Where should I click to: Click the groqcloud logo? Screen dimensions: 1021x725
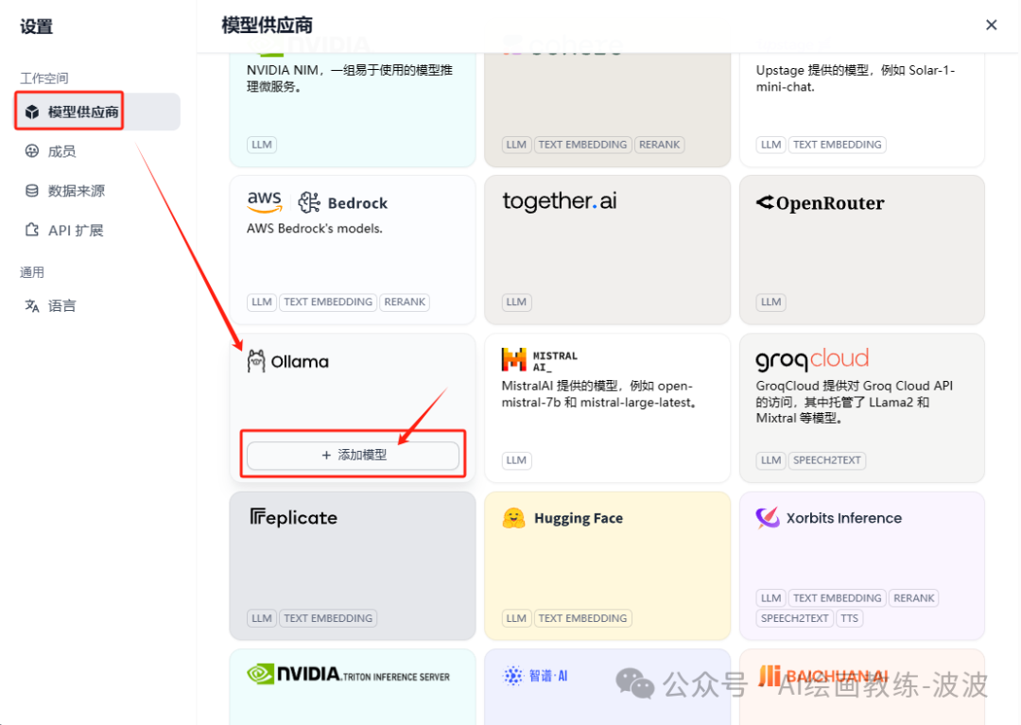tap(812, 358)
